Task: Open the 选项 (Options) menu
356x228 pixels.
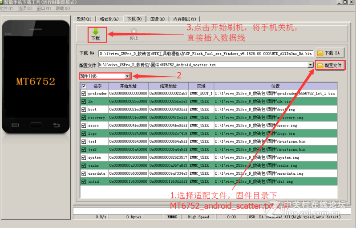Action: [25, 8]
